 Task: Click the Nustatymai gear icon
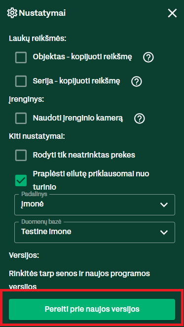point(12,13)
